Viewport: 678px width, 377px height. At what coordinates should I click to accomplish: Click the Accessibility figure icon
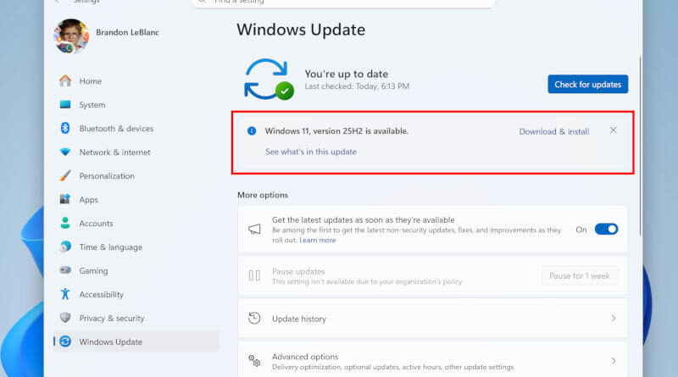tap(65, 294)
